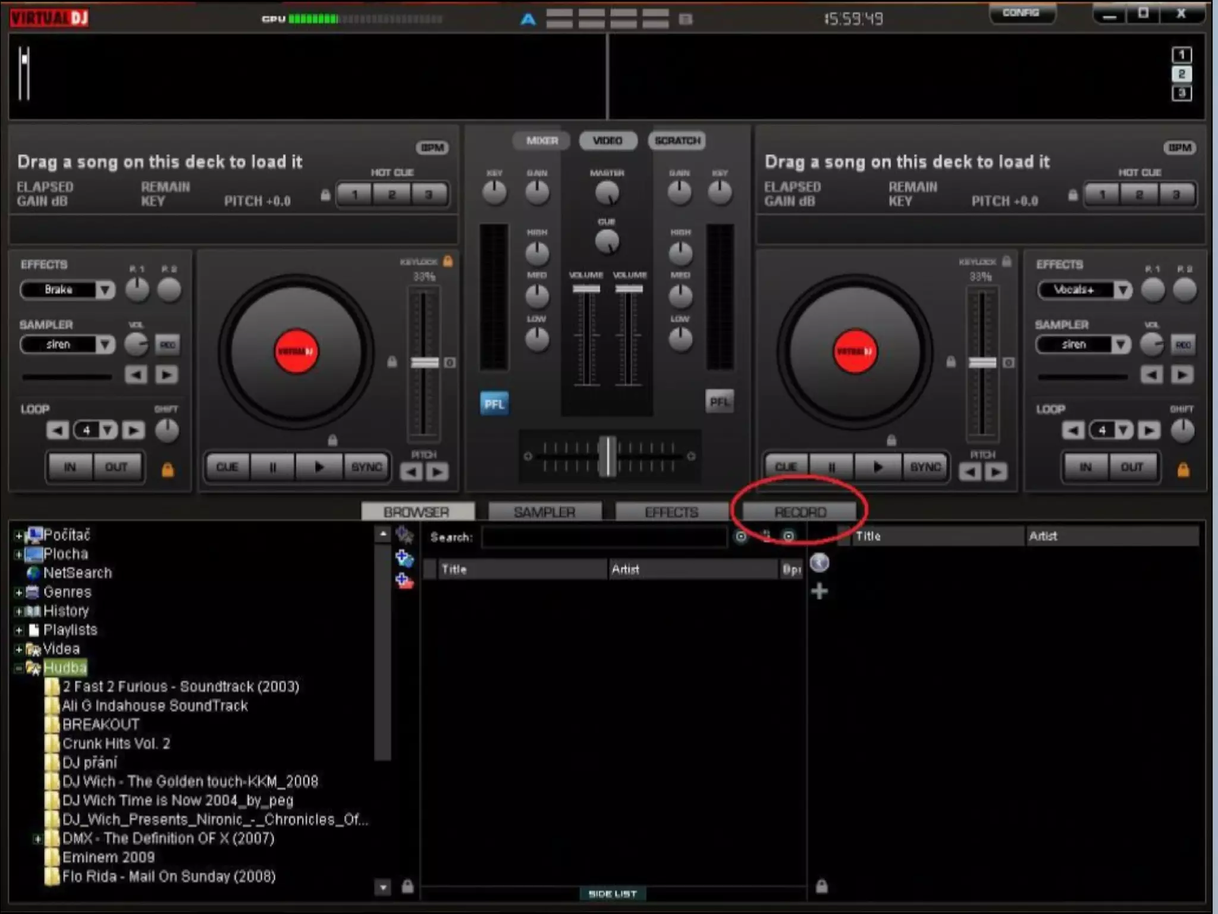
Task: Click the orange loop lock on the left deck
Action: pos(168,470)
